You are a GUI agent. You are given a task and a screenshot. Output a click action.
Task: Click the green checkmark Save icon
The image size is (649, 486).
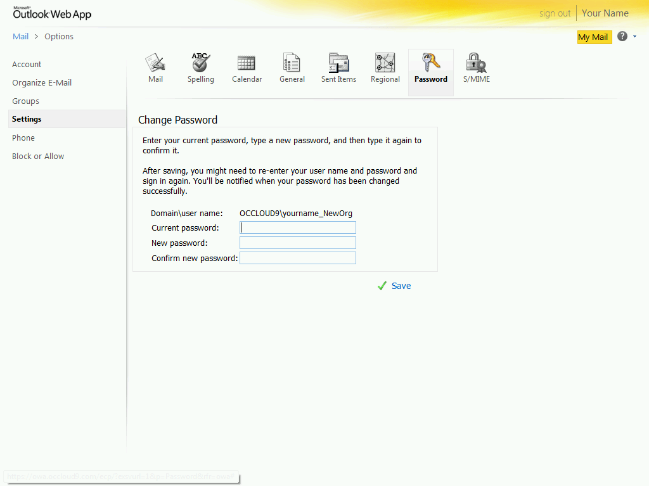coord(382,286)
